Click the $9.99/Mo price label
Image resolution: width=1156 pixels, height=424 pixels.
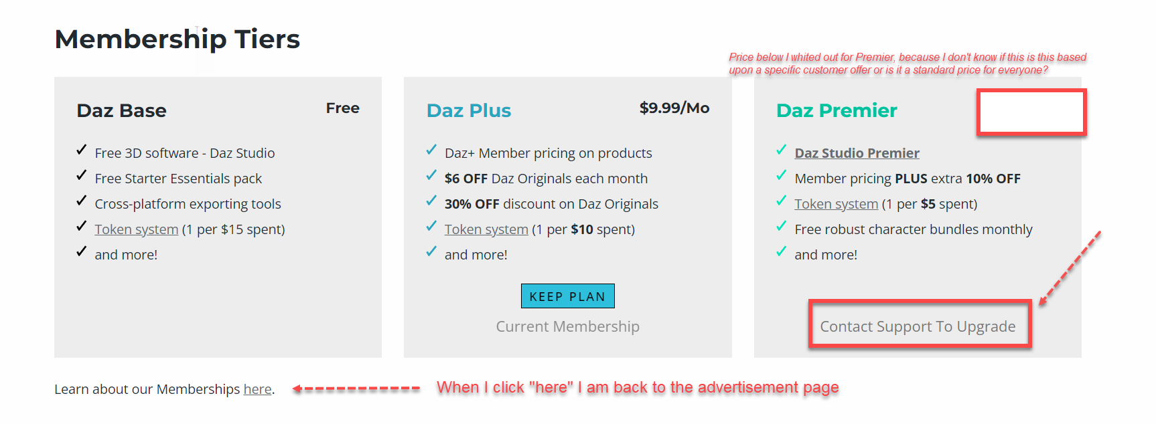[x=674, y=108]
